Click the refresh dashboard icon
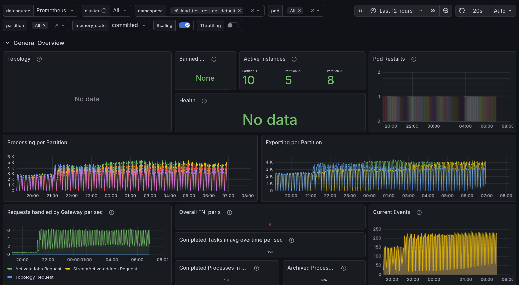This screenshot has height=285, width=519. (462, 11)
